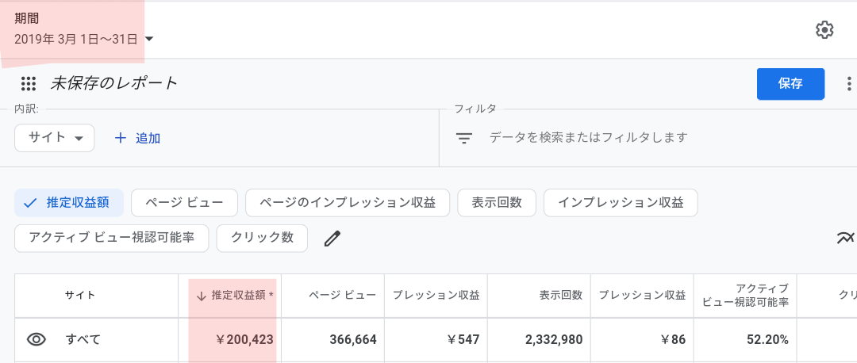This screenshot has width=857, height=363.
Task: Open the reports grid menu icon
Action: click(29, 83)
